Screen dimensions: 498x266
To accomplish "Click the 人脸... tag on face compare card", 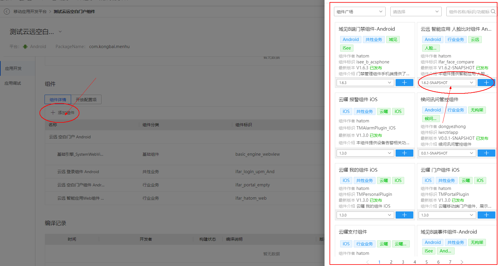I will coord(431,48).
